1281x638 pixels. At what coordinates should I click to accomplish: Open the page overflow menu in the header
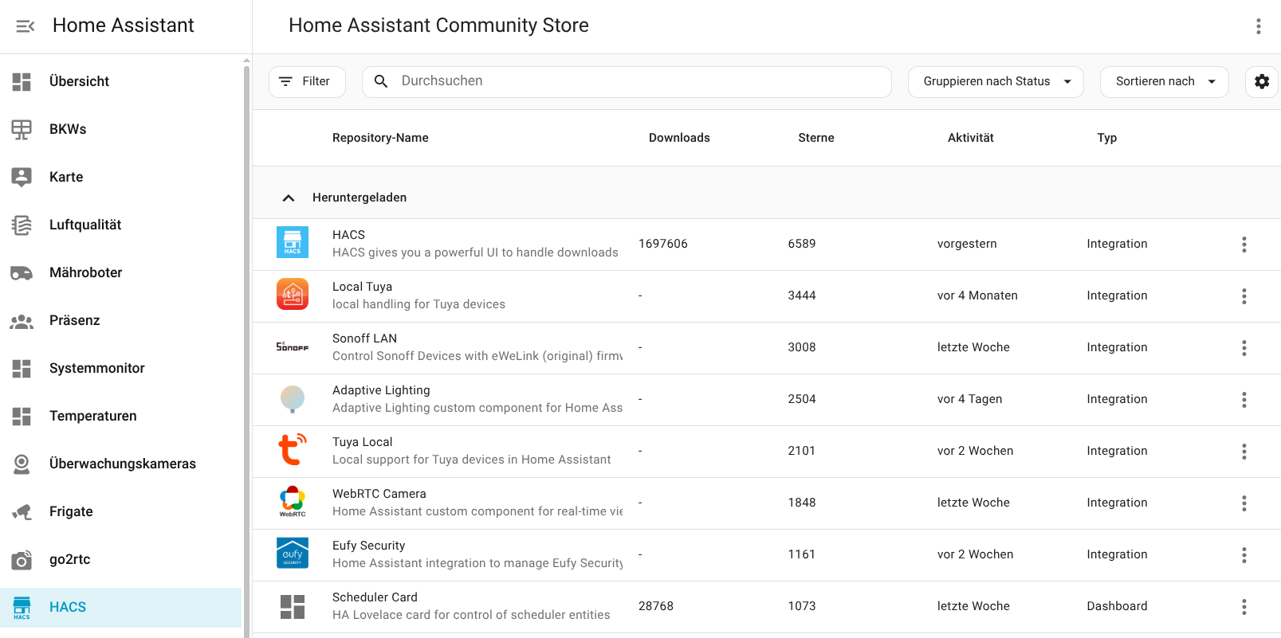tap(1259, 26)
